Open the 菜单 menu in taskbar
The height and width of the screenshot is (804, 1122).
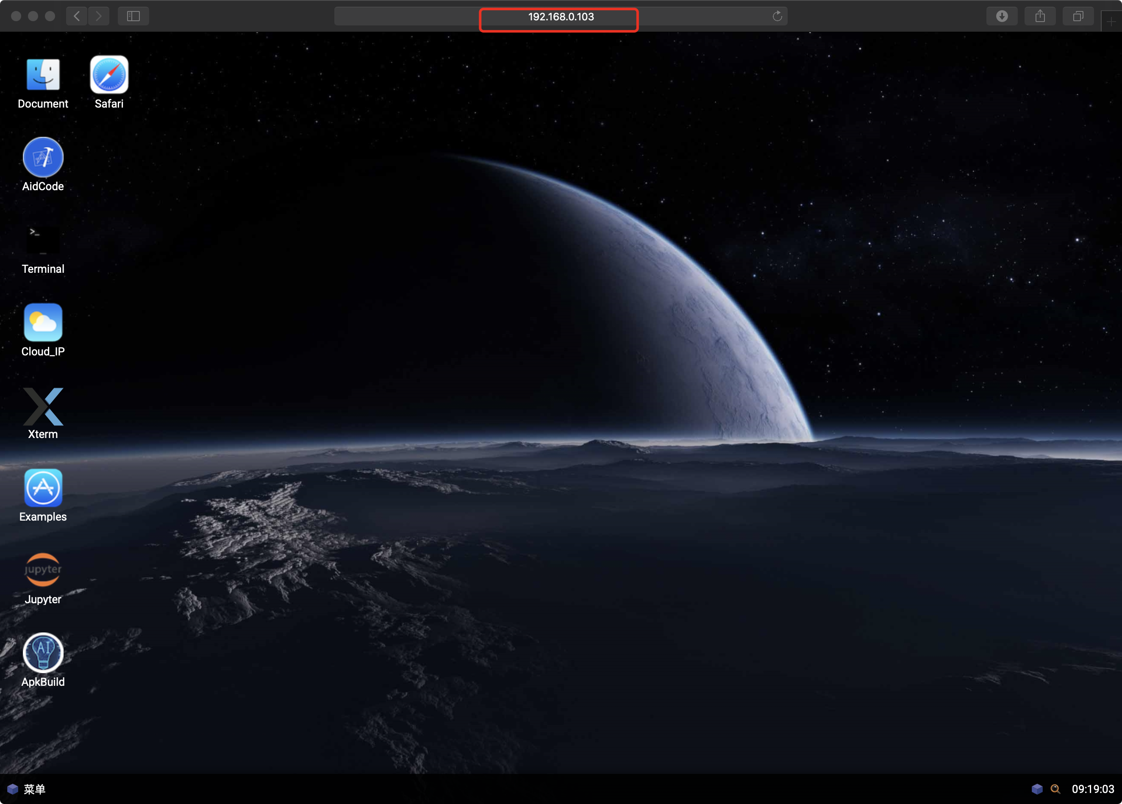35,789
